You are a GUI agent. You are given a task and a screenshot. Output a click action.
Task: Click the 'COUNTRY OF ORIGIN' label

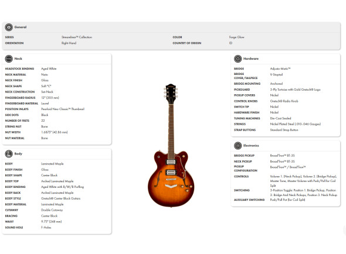(187, 43)
